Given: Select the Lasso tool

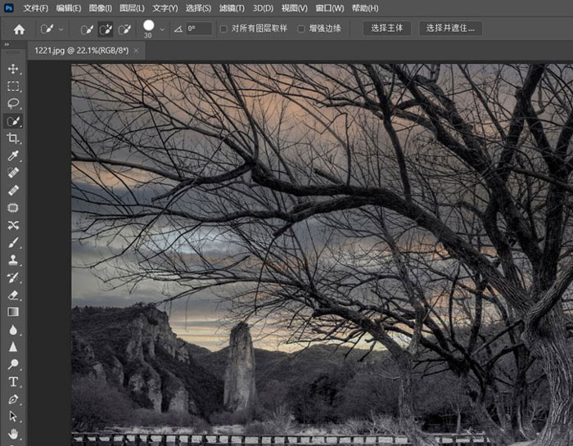Looking at the screenshot, I should click(x=13, y=104).
